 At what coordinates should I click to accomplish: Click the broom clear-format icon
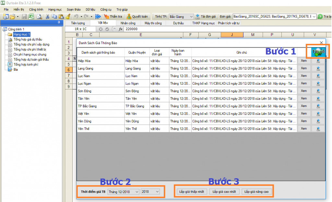point(68,17)
